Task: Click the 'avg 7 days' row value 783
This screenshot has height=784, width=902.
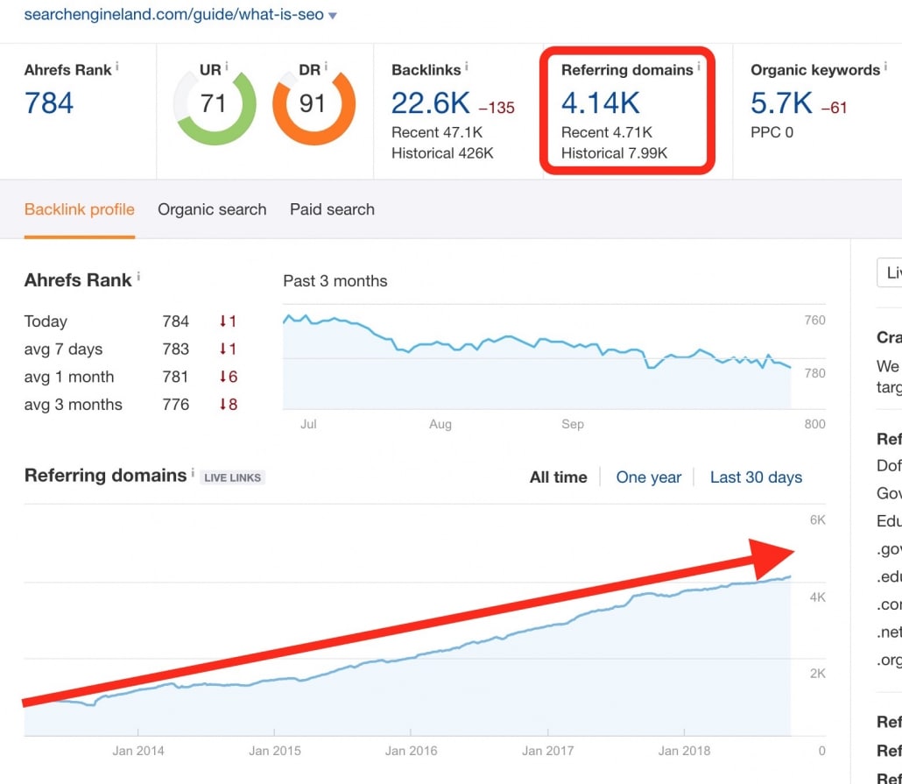Action: click(x=175, y=349)
